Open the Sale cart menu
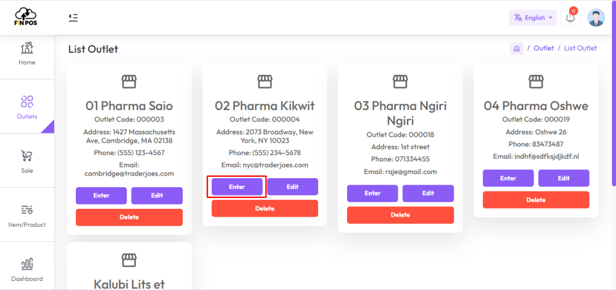Screen dimensions: 616x290 pyautogui.click(x=27, y=161)
